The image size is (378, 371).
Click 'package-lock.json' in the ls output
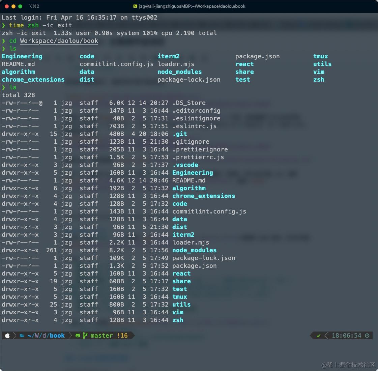click(x=189, y=80)
